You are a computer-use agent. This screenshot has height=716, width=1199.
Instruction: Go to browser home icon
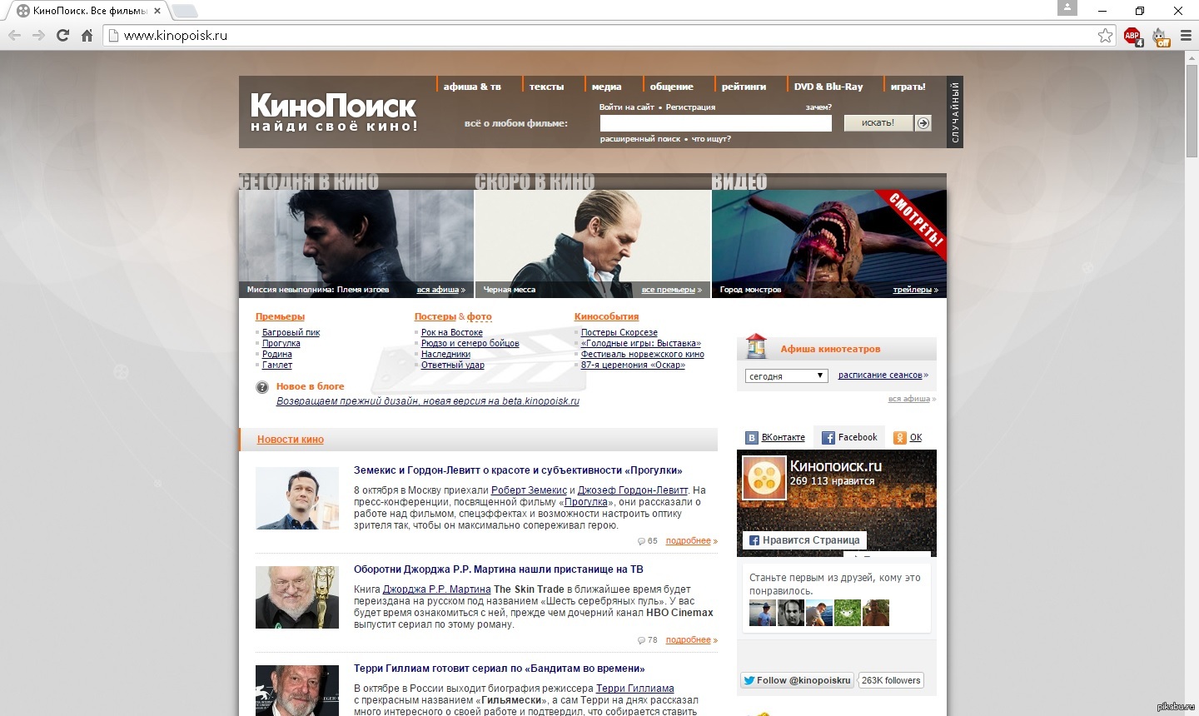(x=87, y=35)
